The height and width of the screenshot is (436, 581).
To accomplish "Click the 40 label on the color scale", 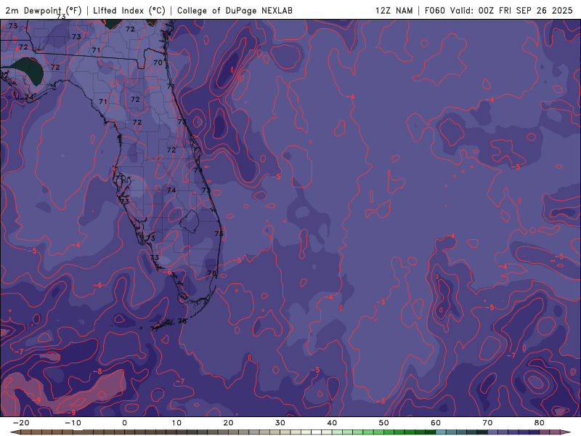I will pyautogui.click(x=332, y=423).
